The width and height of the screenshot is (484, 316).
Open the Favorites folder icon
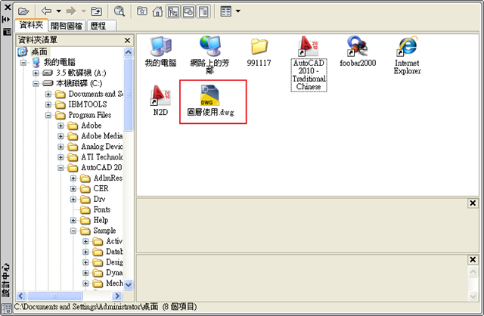pos(142,11)
